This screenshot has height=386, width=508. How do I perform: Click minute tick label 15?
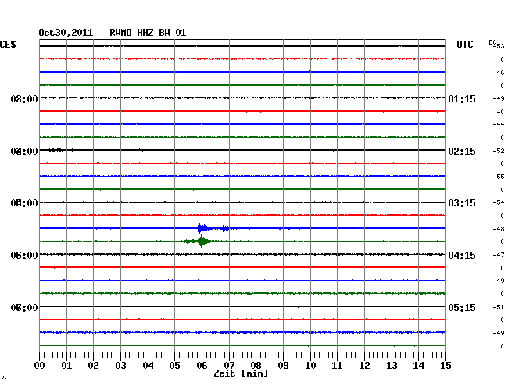tap(445, 366)
